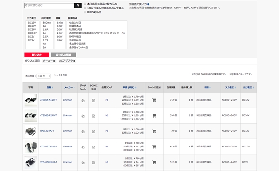
Task: Sort by 単価 (税抜) column header
Action: (130, 87)
